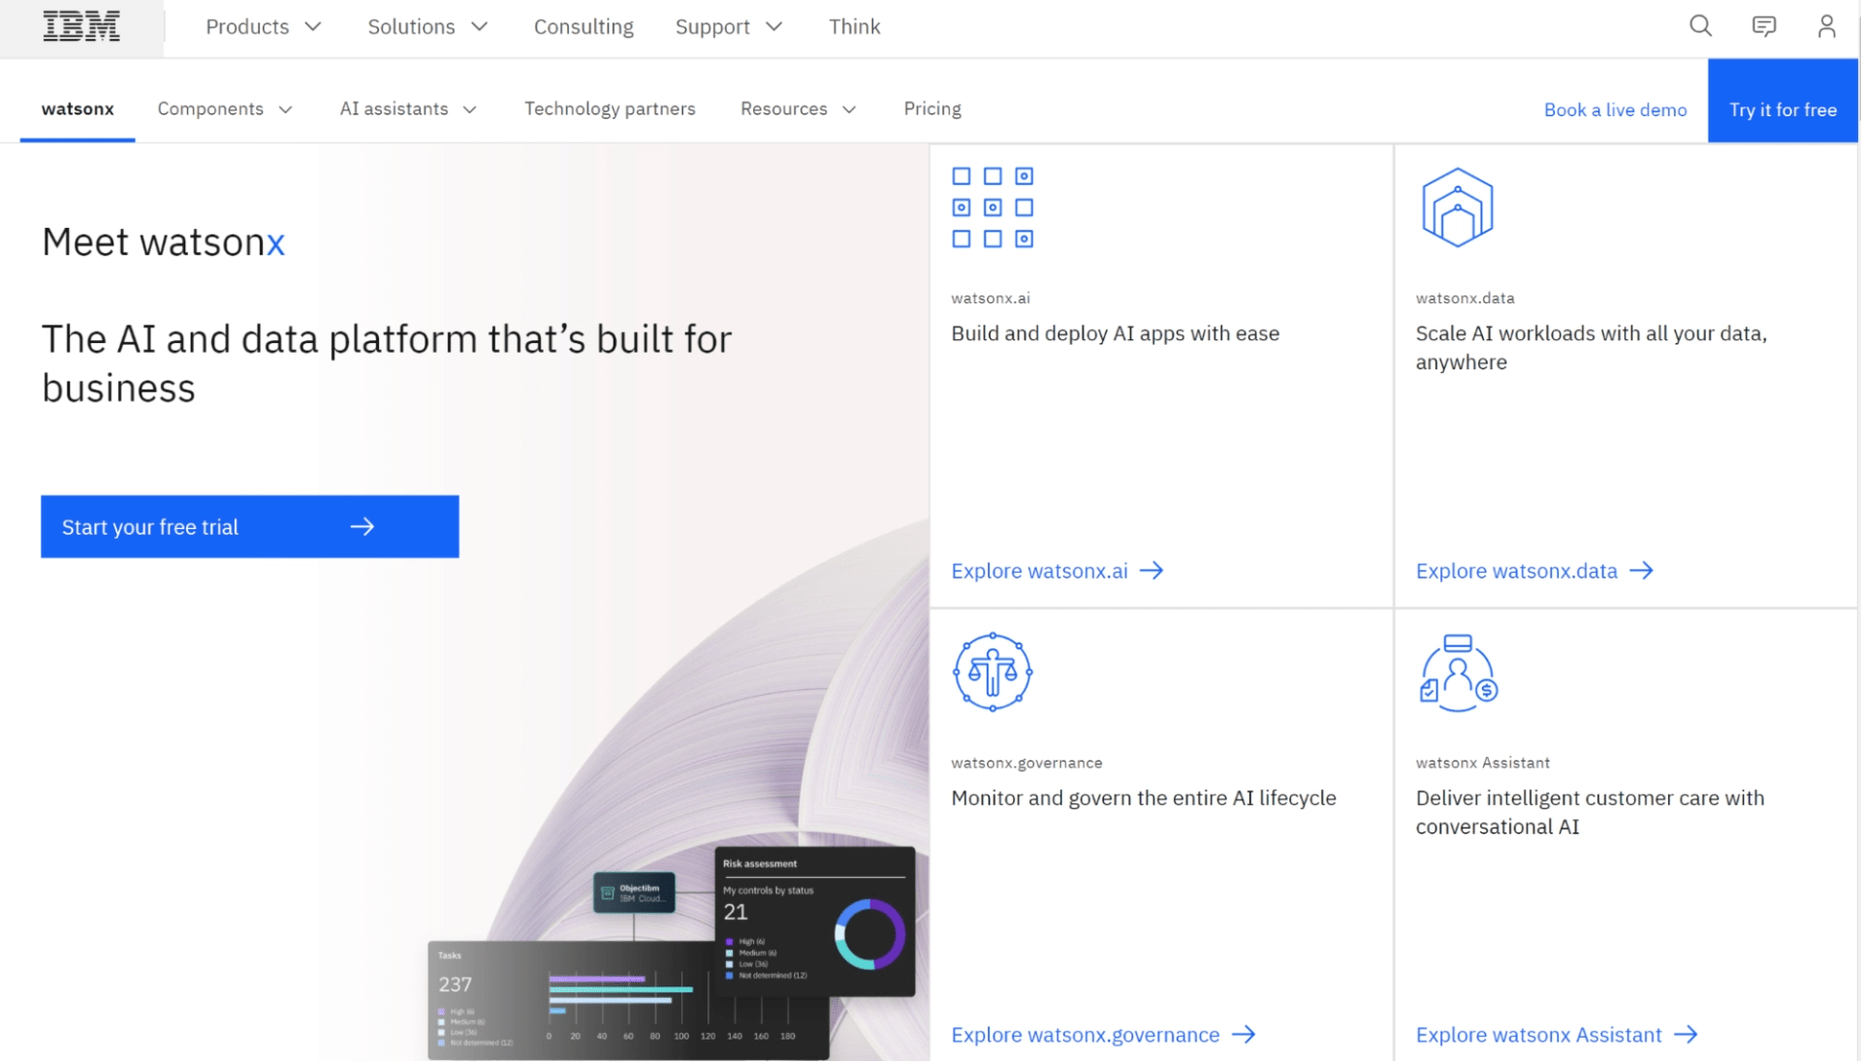Click the user account profile icon

pyautogui.click(x=1826, y=26)
